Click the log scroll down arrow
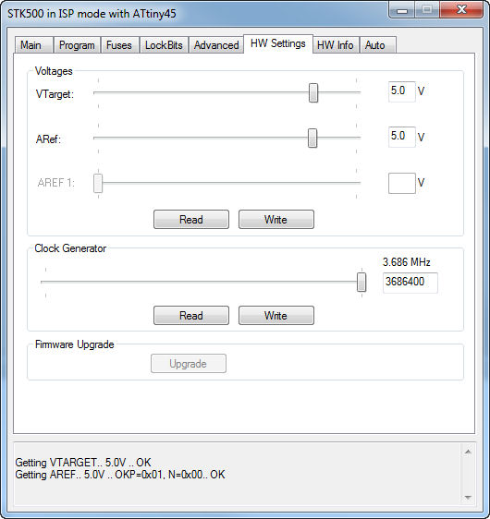Viewport: 490px width, 519px height. point(468,497)
